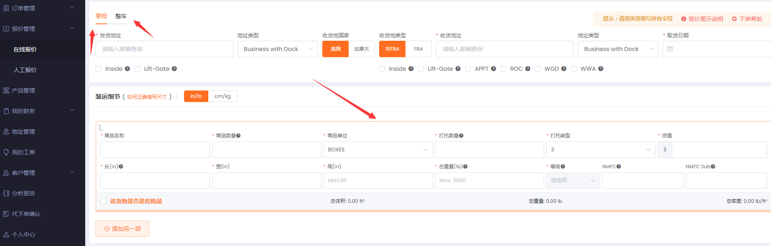Viewport: 771px width, 246px height.
Task: Select 加拿大 as destination country
Action: [x=361, y=49]
